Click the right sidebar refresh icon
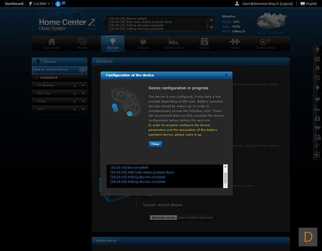 click(x=317, y=137)
